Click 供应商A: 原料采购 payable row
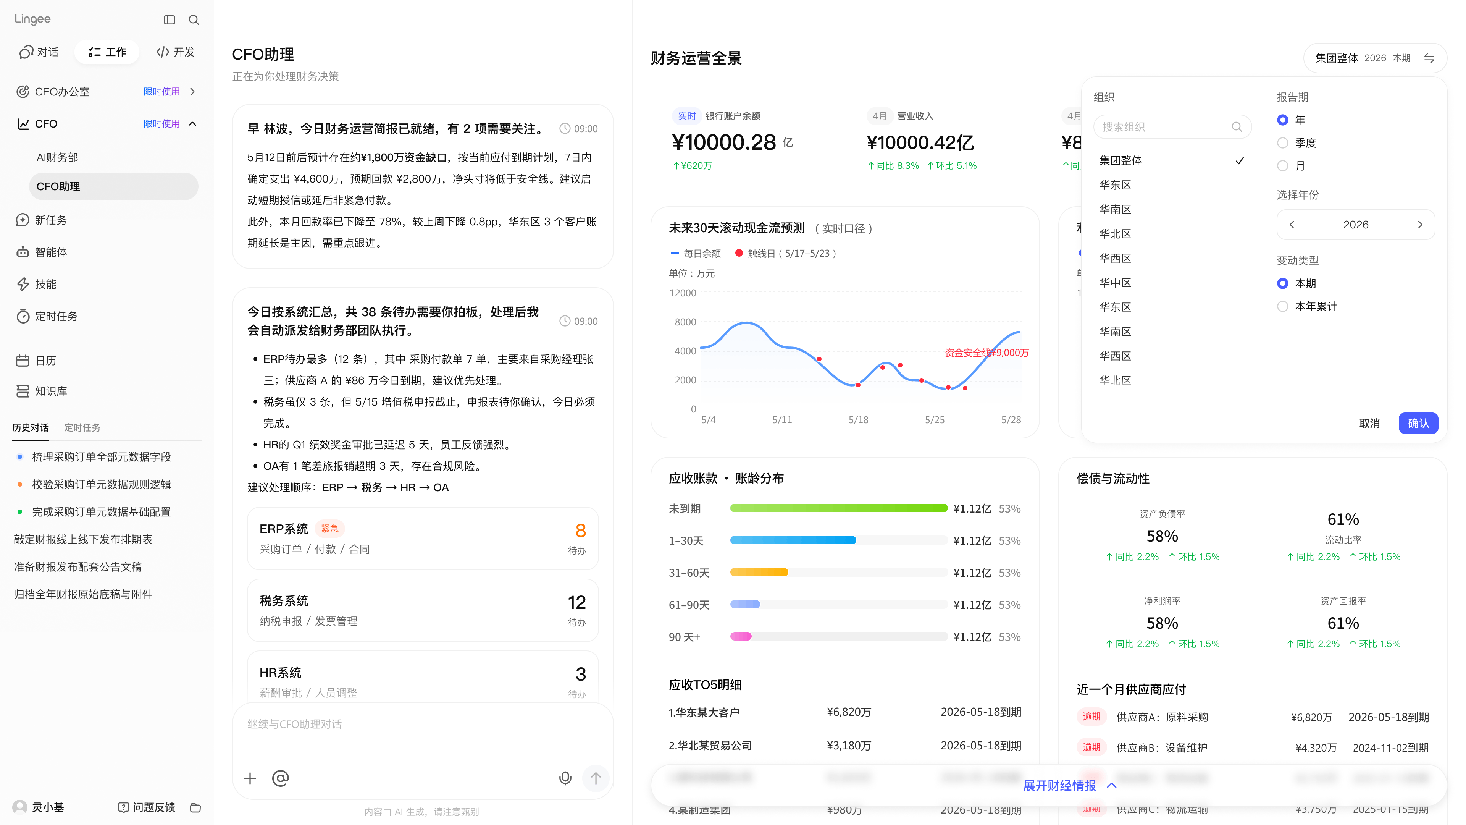 [x=1252, y=717]
